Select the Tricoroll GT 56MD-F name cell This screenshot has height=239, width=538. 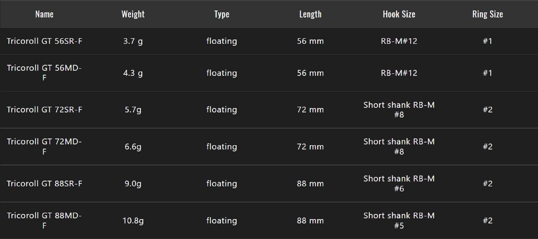(x=44, y=73)
